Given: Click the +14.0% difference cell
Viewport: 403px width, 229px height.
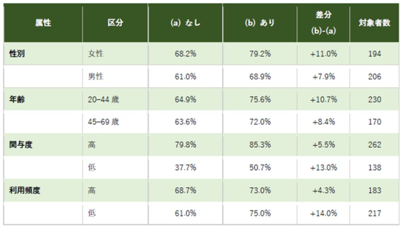Looking at the screenshot, I should click(323, 213).
